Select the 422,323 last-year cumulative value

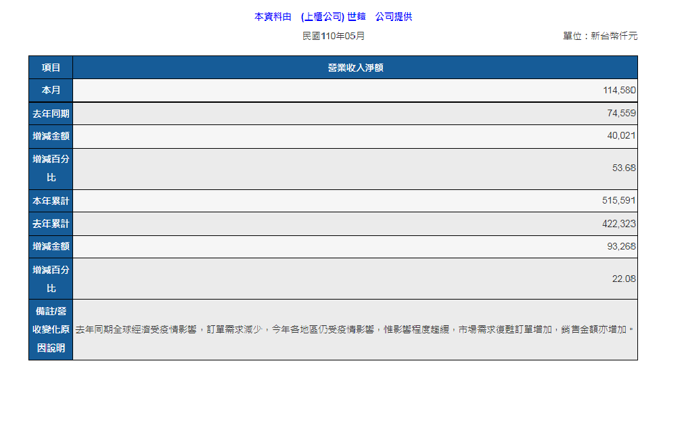[619, 224]
